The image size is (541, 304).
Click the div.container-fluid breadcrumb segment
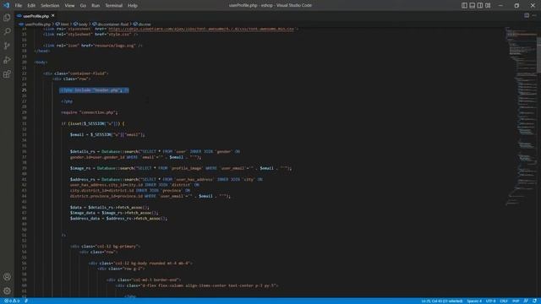point(112,24)
